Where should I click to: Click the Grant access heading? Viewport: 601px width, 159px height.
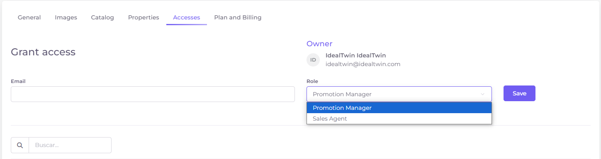tap(43, 52)
